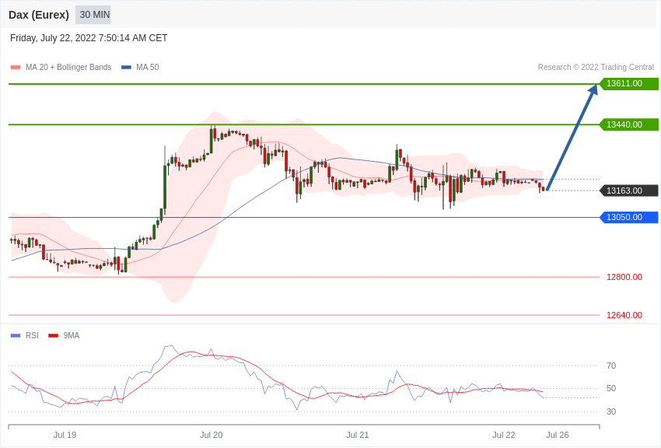The height and width of the screenshot is (448, 661).
Task: Click the red 12640.00 support label
Action: 624,315
